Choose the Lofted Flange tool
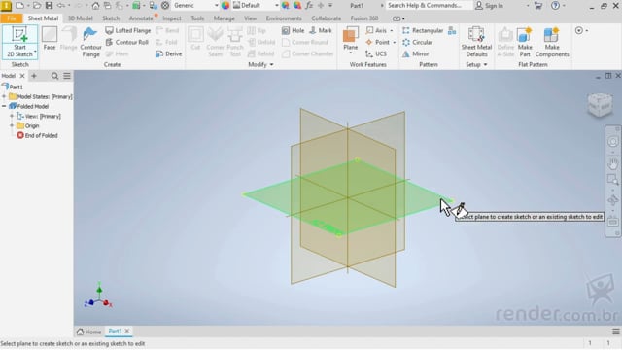Screen dimensions: 622x350 coord(127,30)
